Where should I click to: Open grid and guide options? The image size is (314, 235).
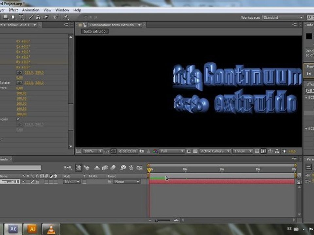click(x=107, y=151)
